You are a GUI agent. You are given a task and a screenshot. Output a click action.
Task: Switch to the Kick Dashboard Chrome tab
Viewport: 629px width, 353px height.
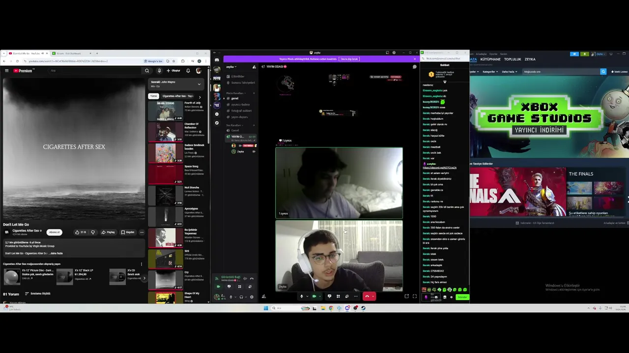(71, 53)
